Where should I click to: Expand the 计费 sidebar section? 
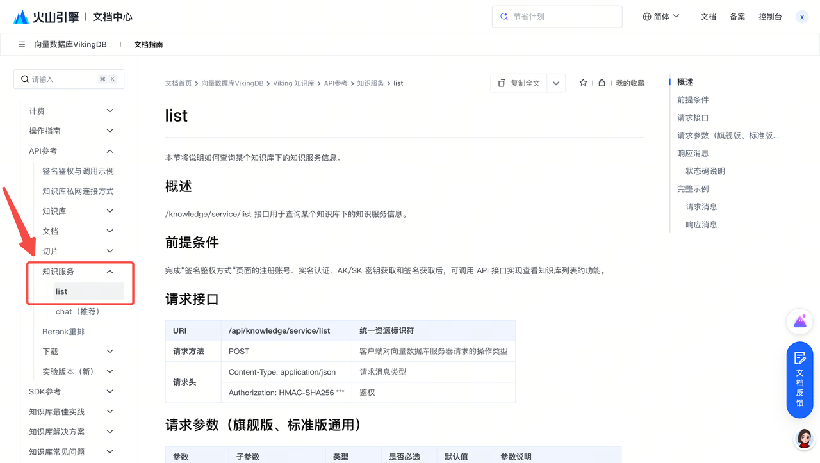pos(110,111)
